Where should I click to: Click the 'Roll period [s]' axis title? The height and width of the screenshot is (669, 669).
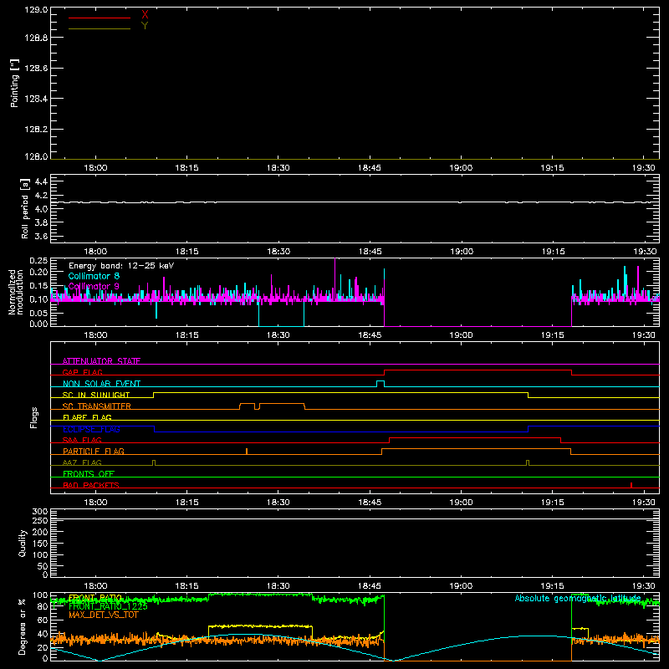tap(25, 208)
